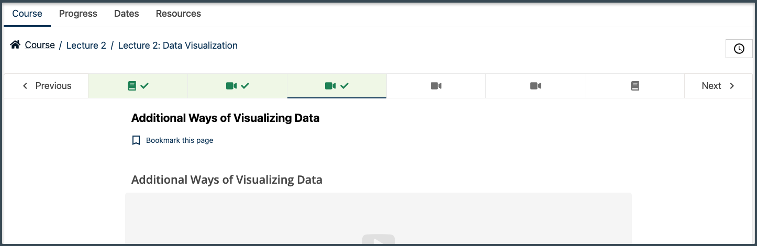This screenshot has height=246, width=757.
Task: Click the clock icon button
Action: pos(739,49)
